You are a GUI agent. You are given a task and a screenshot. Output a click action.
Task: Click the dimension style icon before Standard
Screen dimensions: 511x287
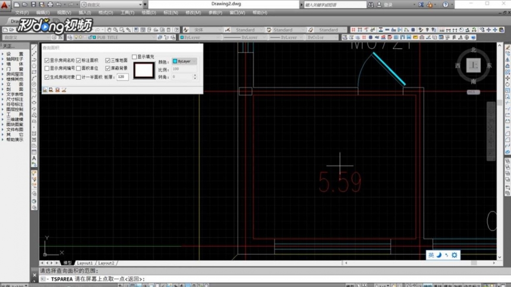(228, 30)
